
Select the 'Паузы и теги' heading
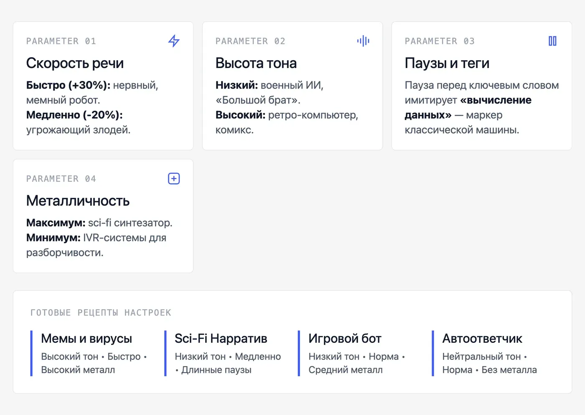click(447, 63)
